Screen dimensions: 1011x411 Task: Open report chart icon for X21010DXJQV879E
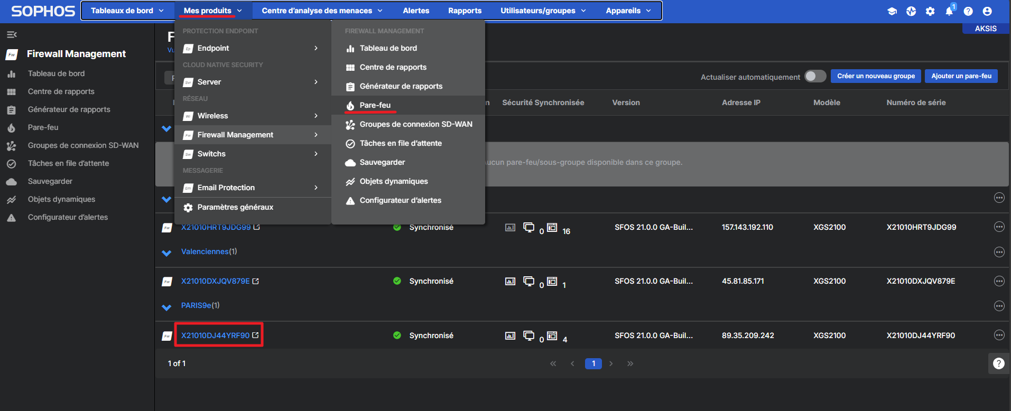(x=510, y=282)
